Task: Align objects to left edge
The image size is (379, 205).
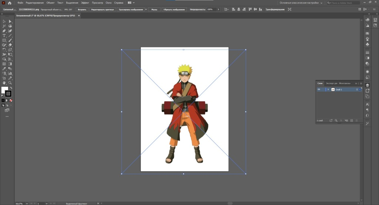Action: tap(234, 9)
